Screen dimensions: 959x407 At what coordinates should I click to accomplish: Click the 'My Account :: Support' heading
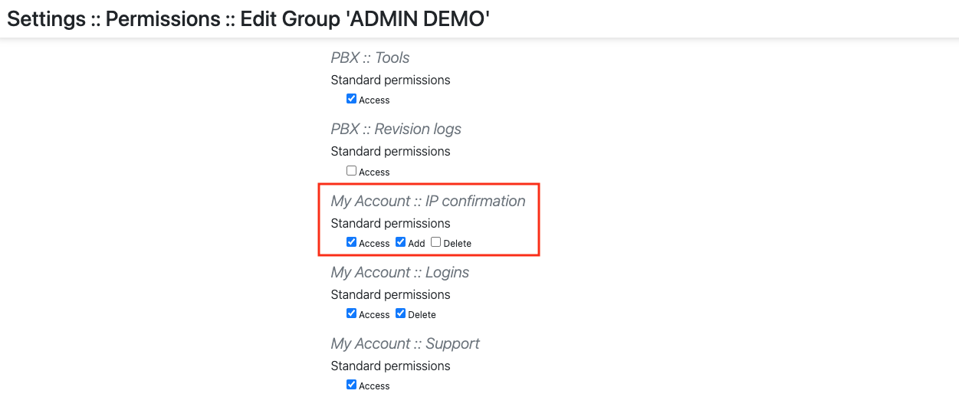tap(405, 343)
